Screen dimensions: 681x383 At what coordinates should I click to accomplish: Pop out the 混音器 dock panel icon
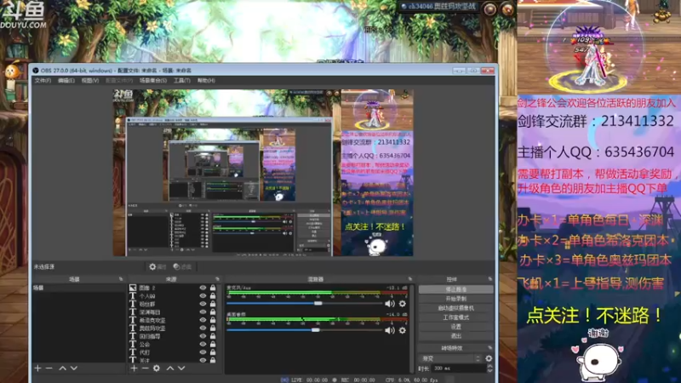409,279
